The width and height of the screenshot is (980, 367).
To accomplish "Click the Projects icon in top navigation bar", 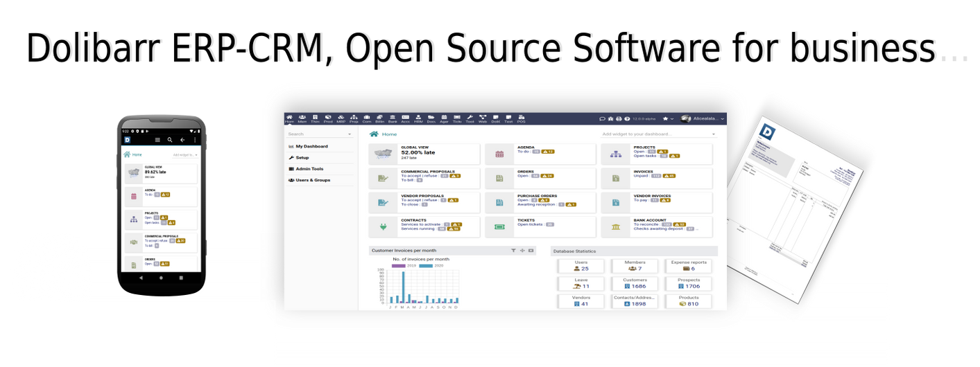I will 354,118.
